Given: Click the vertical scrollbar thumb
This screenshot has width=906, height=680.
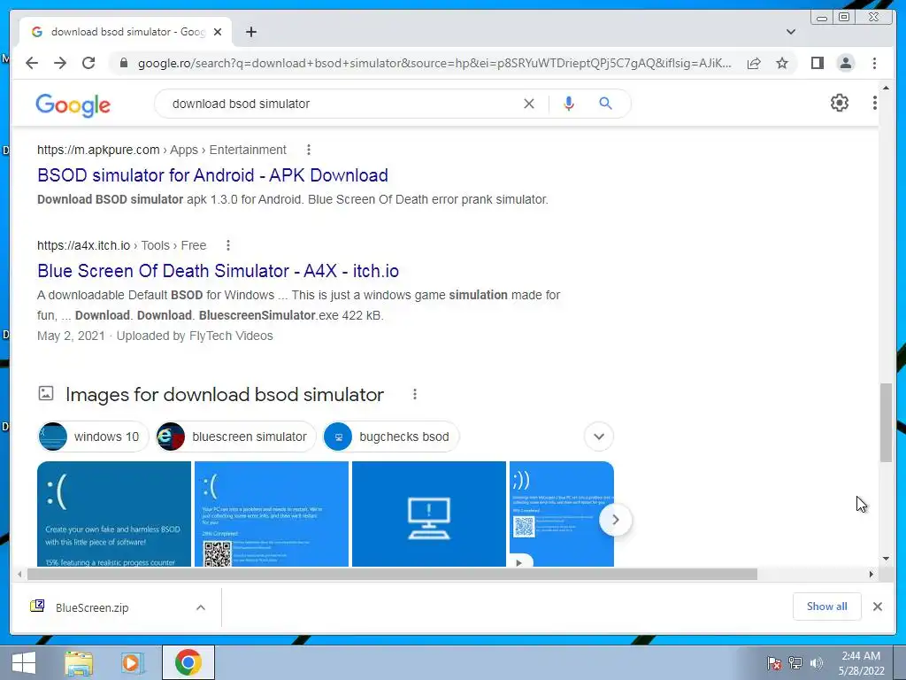Looking at the screenshot, I should (x=886, y=422).
